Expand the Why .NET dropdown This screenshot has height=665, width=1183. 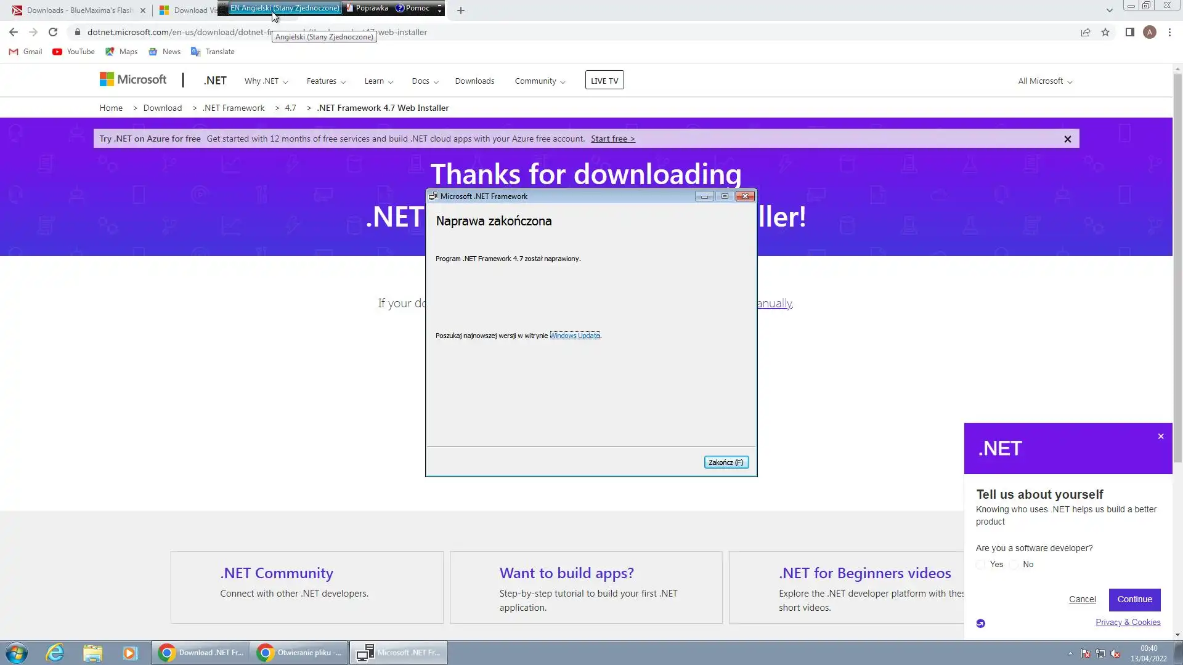click(x=266, y=81)
